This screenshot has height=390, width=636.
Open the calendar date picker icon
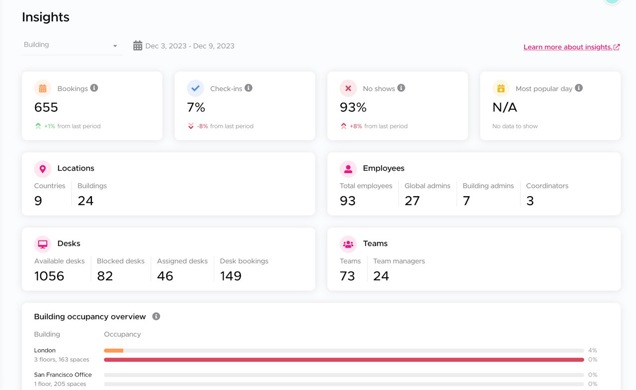tap(138, 46)
